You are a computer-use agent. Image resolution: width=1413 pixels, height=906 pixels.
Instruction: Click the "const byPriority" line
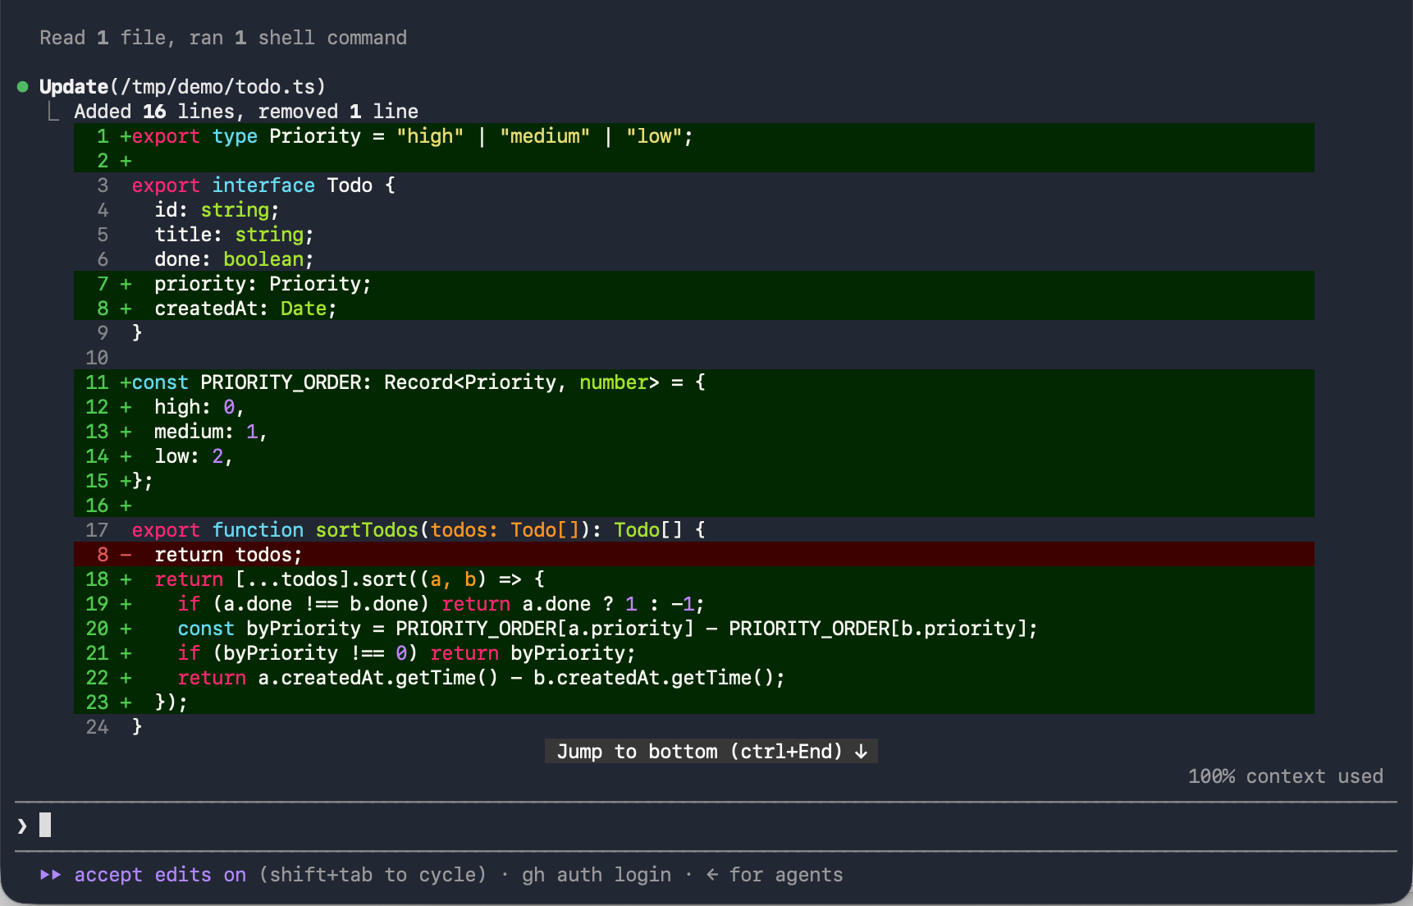693,628
